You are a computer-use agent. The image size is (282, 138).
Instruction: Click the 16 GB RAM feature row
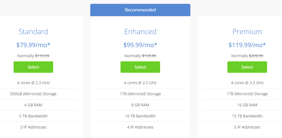click(x=247, y=105)
